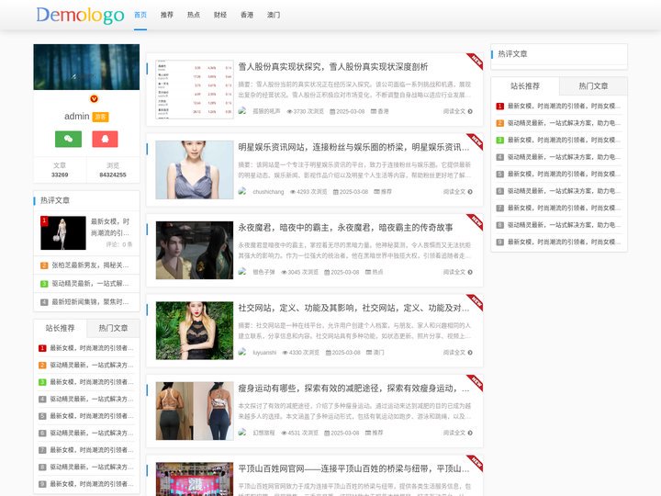Open the 澳门 navigation item

coord(274,15)
